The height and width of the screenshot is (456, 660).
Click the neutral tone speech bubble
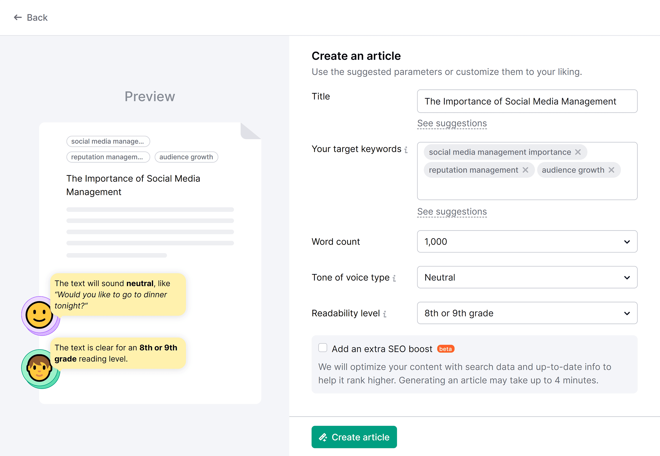(x=119, y=295)
